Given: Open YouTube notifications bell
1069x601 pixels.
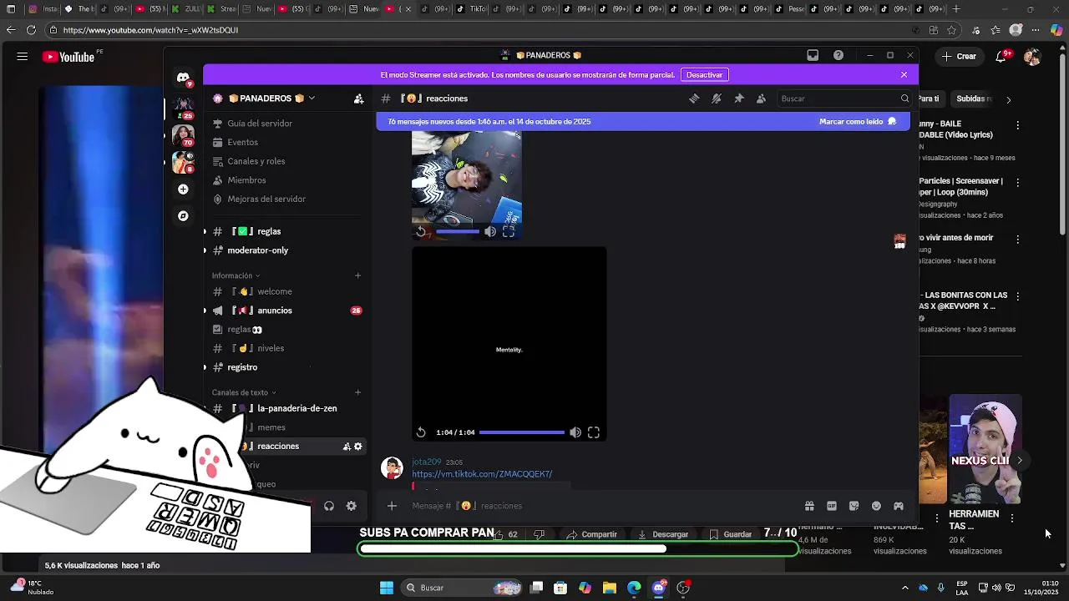Looking at the screenshot, I should click(x=1001, y=57).
